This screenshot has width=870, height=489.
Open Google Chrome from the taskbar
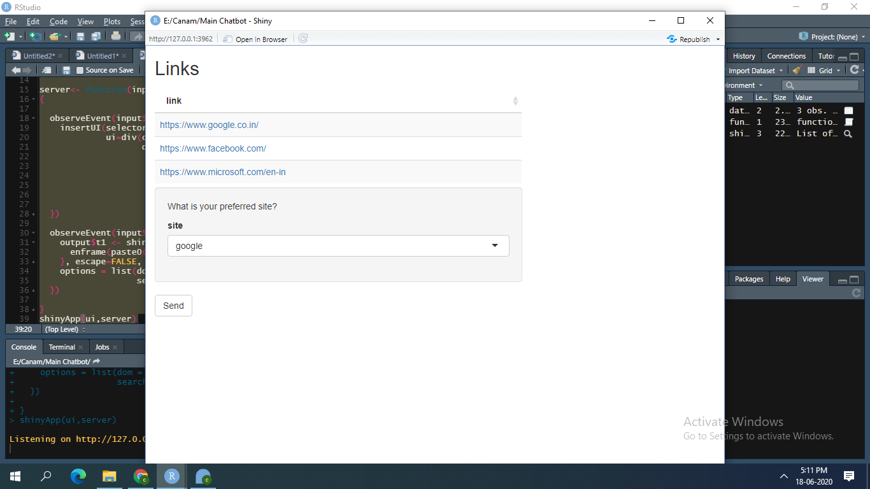141,476
